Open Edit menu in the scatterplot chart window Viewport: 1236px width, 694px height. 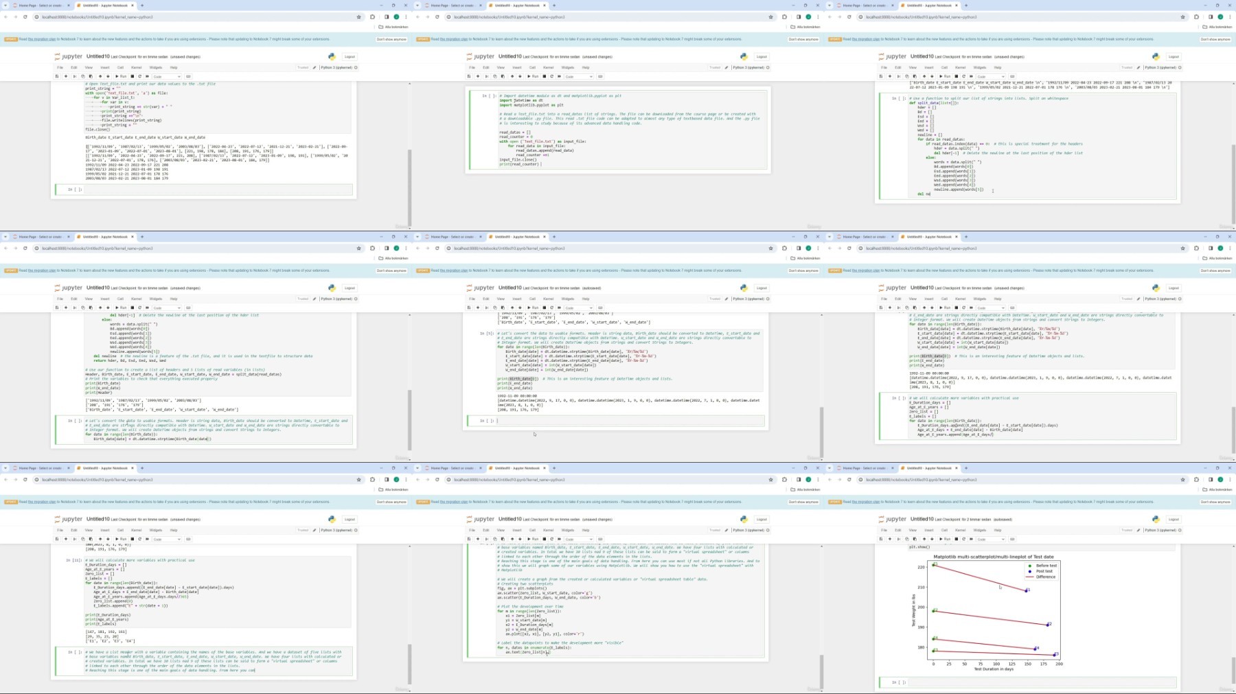(897, 530)
